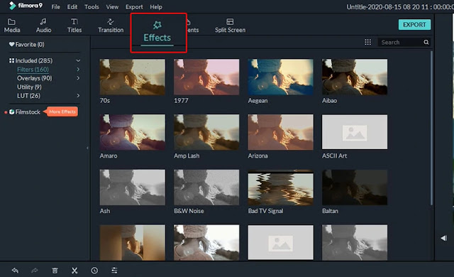
Task: Collapse the Included category chevron
Action: (78, 60)
